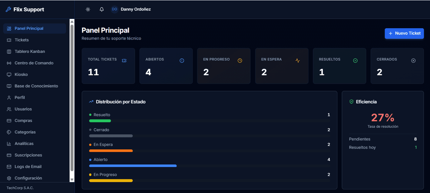The image size is (430, 193).
Task: Click the X-circle icon in Cerrados card
Action: pos(413,61)
